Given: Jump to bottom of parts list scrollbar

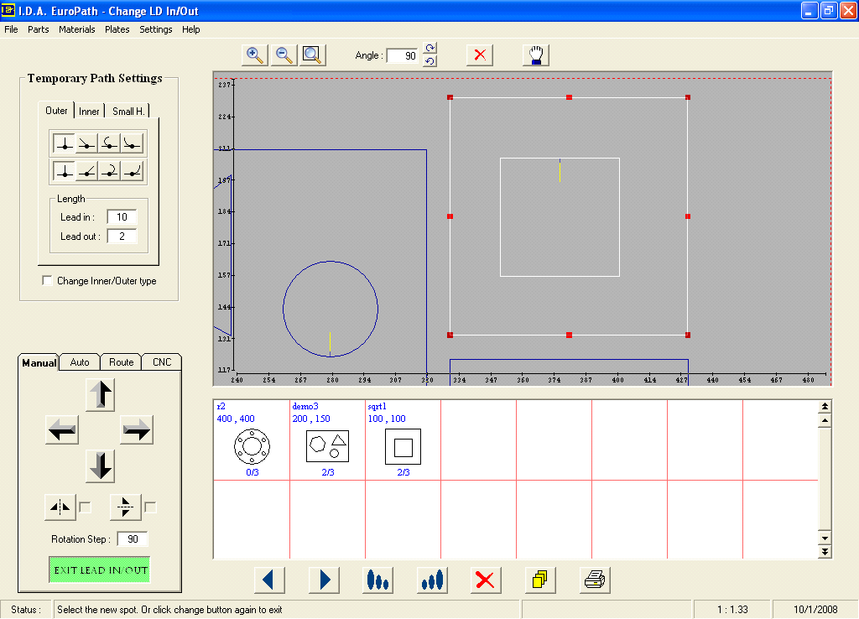Looking at the screenshot, I should pyautogui.click(x=825, y=552).
